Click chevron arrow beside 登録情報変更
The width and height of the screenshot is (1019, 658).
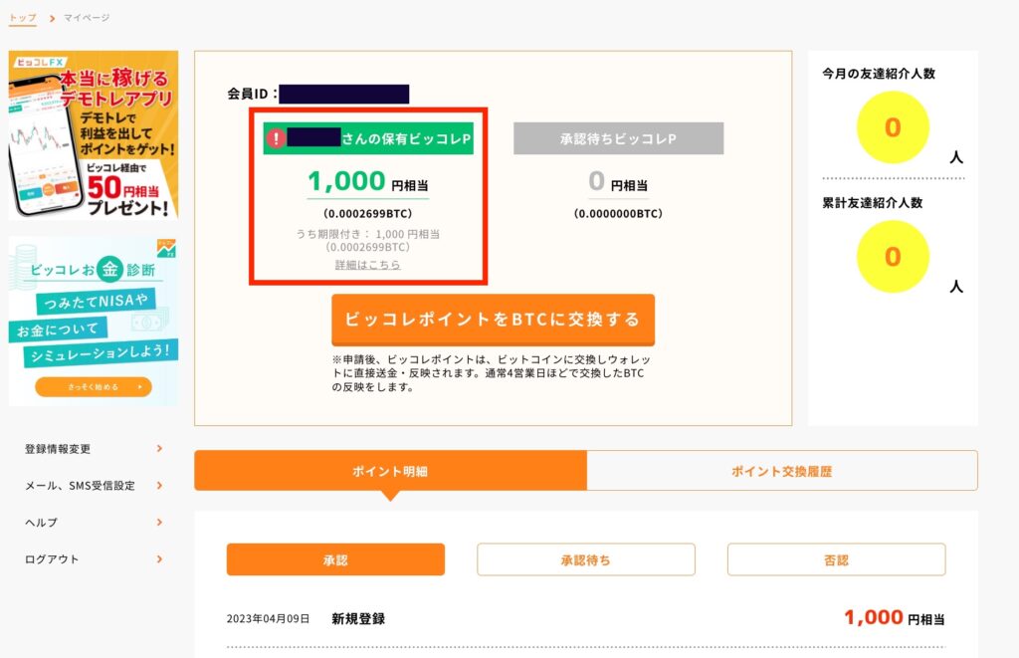(159, 449)
